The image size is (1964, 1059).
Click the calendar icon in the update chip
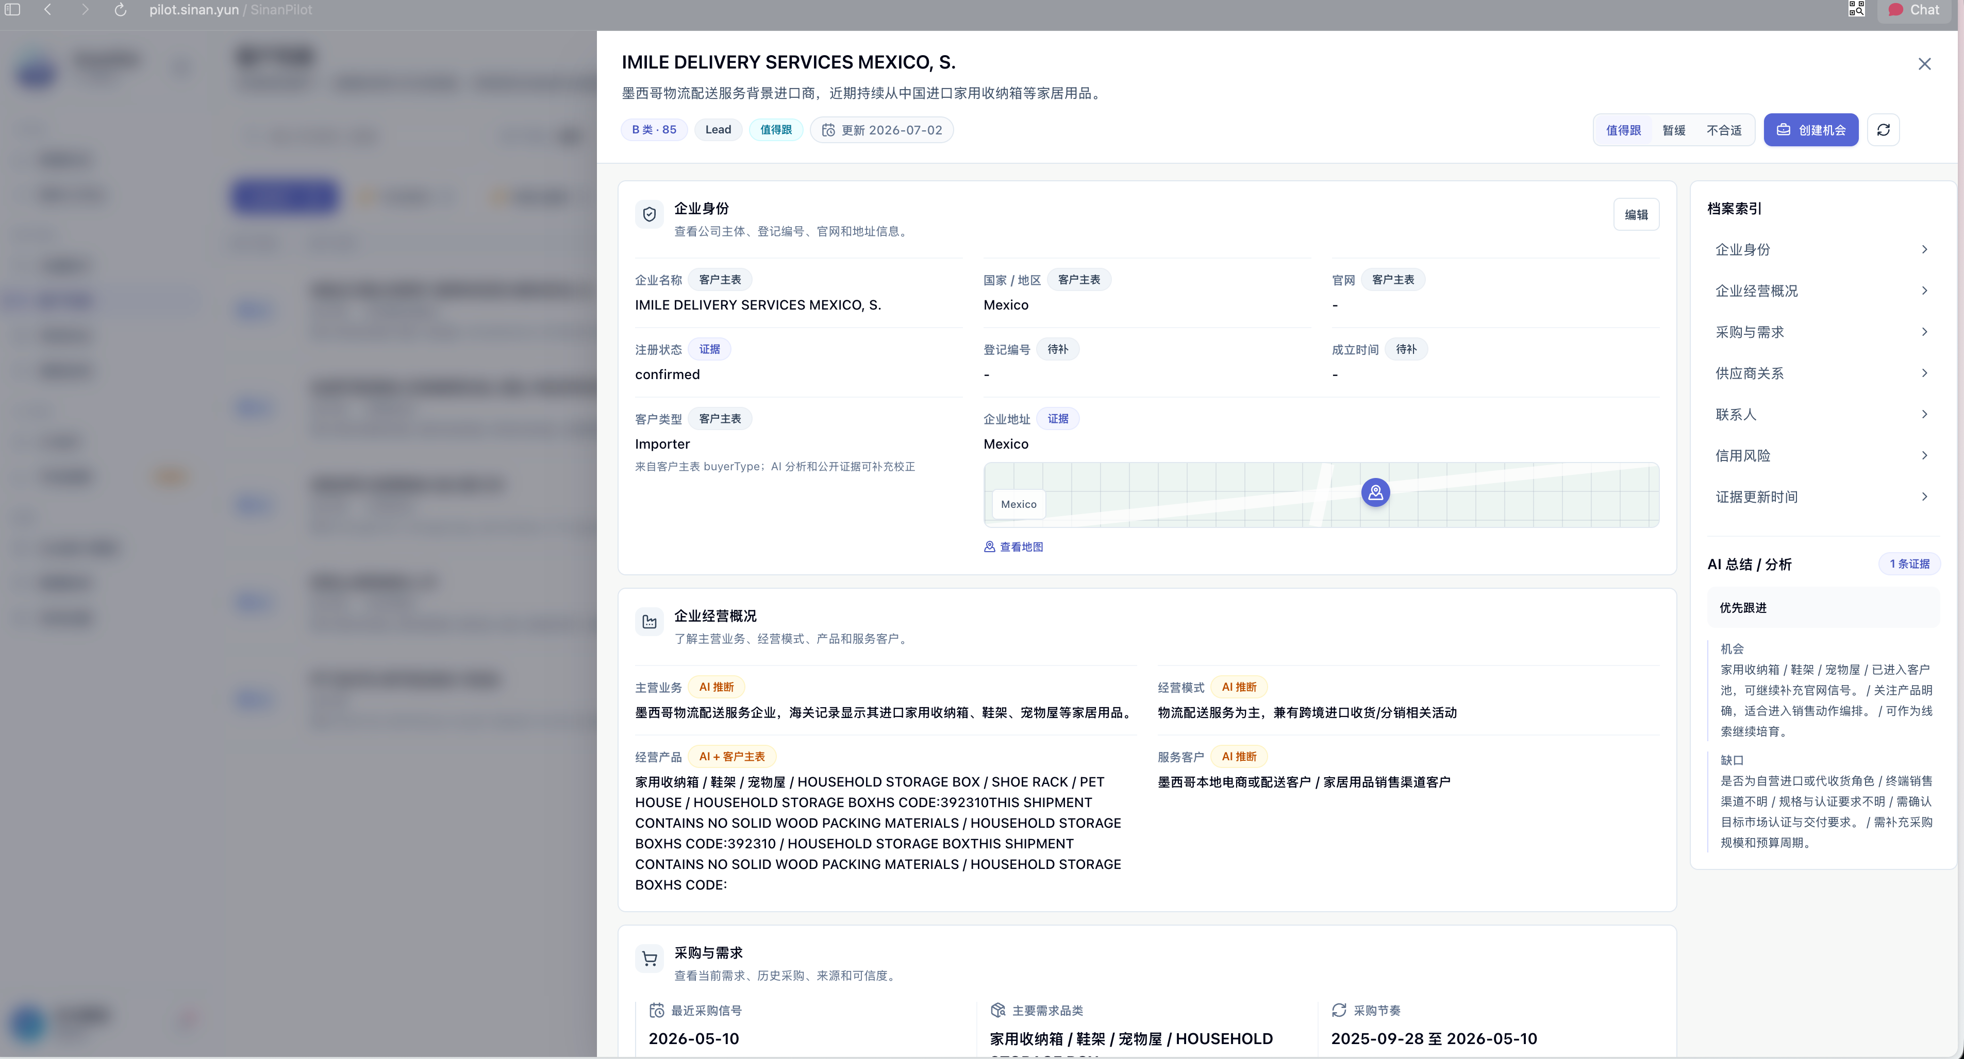pyautogui.click(x=828, y=130)
